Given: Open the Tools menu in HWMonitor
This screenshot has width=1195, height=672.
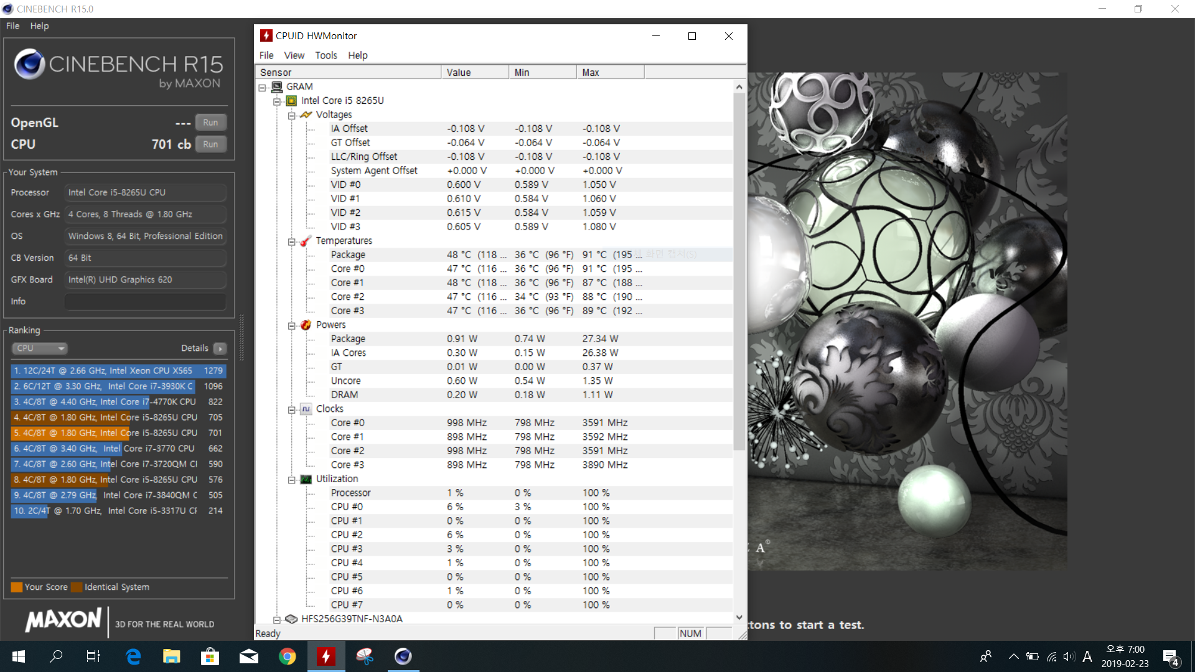Looking at the screenshot, I should point(326,55).
